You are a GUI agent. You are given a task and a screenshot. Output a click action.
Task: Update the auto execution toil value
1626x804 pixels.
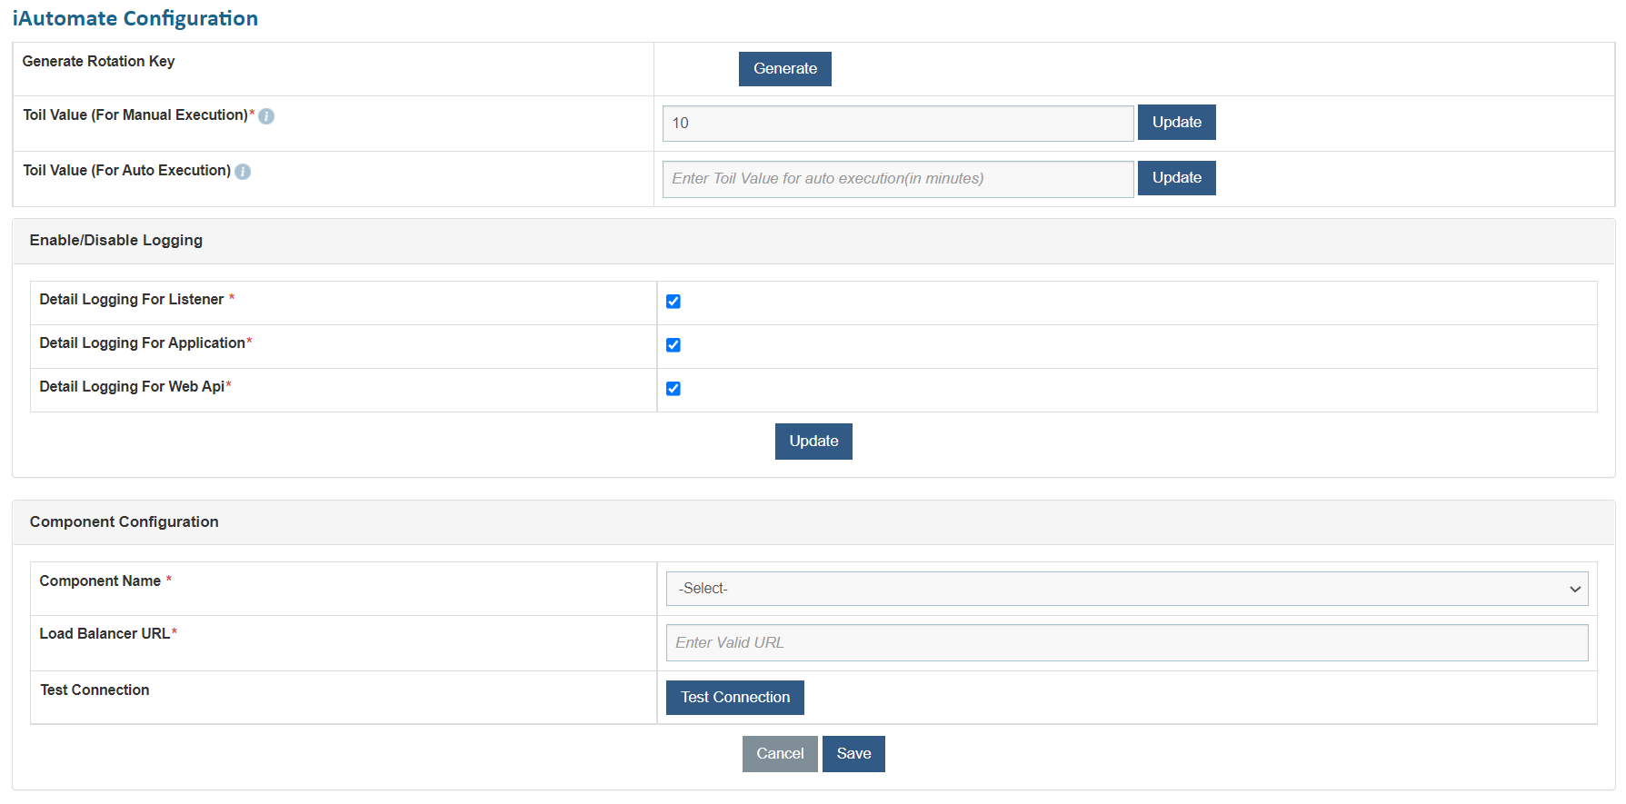(1177, 178)
